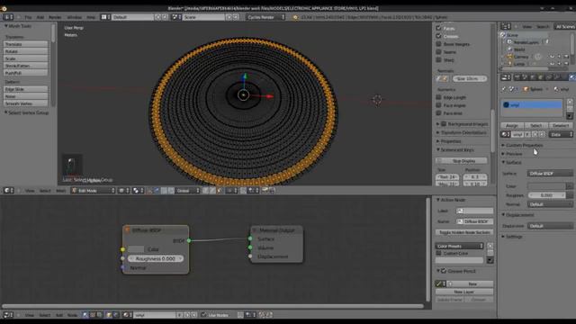Click the Sphere object icon in properties breadcrumb

point(526,89)
